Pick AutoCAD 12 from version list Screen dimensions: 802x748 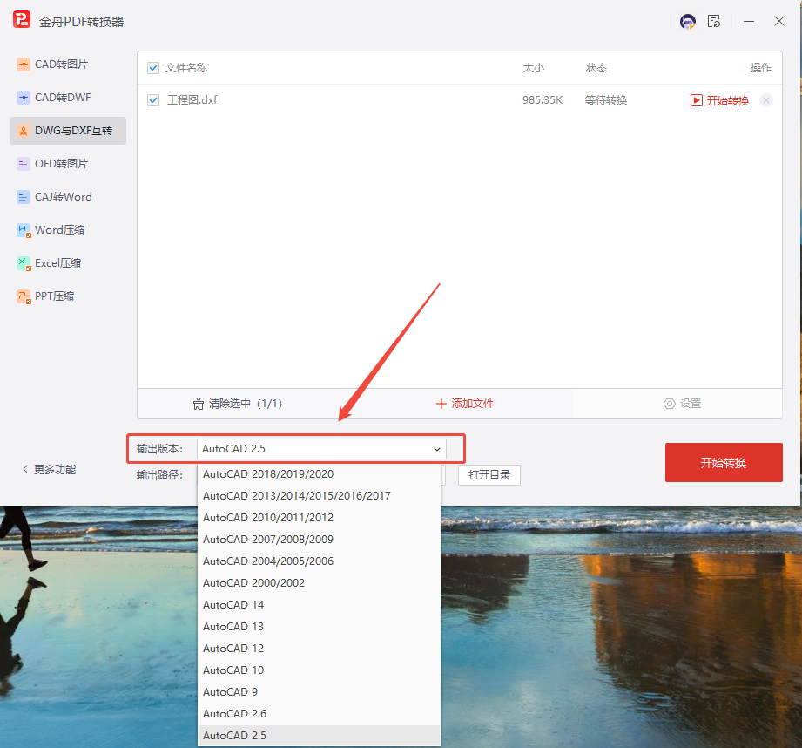[x=319, y=648]
